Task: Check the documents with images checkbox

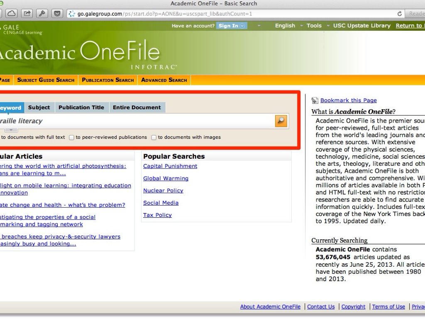Action: tap(154, 137)
